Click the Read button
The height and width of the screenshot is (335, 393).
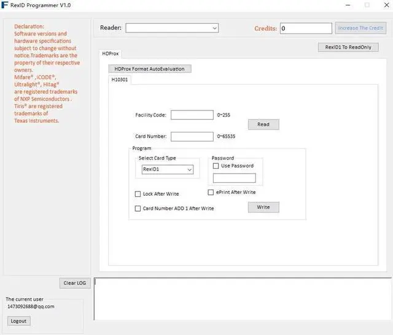coord(263,125)
